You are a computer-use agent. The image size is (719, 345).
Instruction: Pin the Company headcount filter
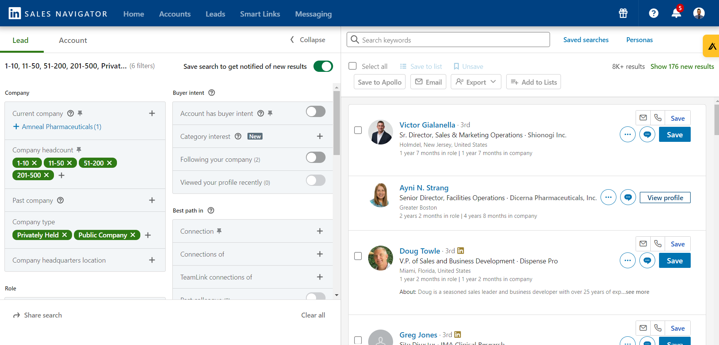pos(79,150)
